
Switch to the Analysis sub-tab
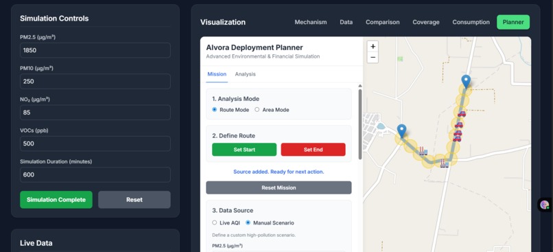[x=246, y=74]
